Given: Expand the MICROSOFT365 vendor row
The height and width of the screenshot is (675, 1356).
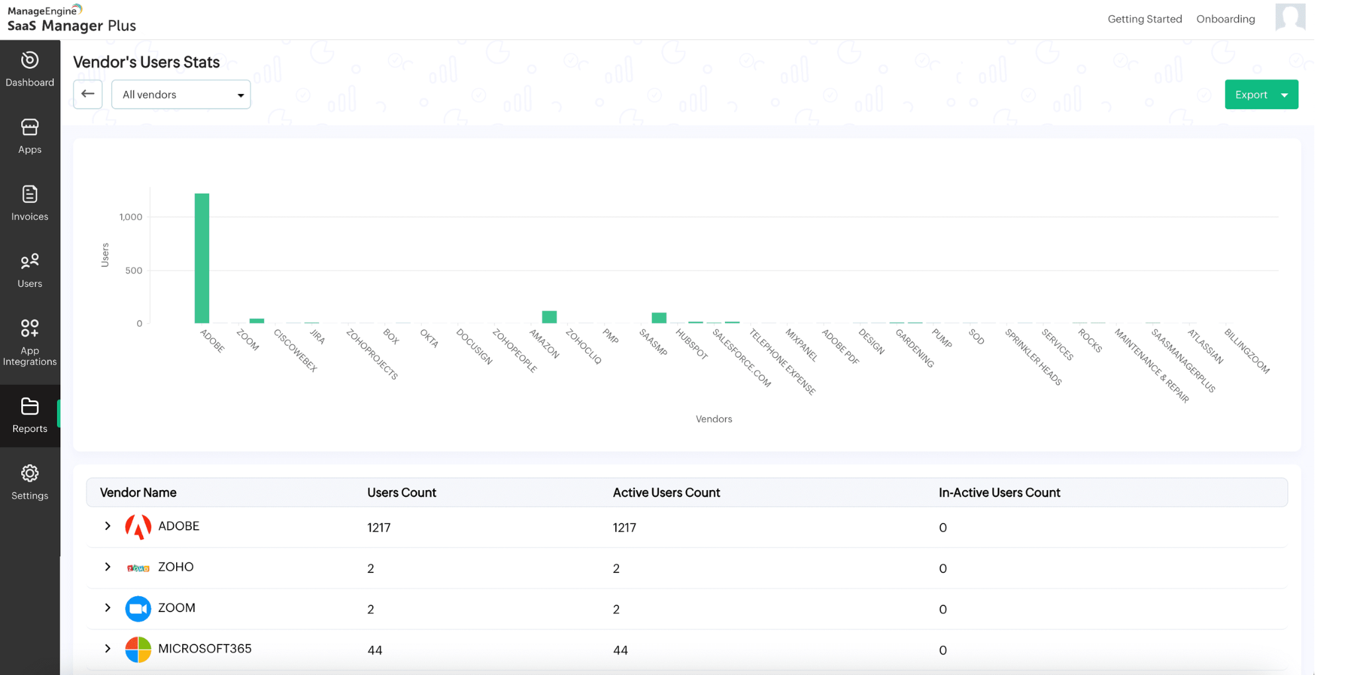Looking at the screenshot, I should point(108,649).
